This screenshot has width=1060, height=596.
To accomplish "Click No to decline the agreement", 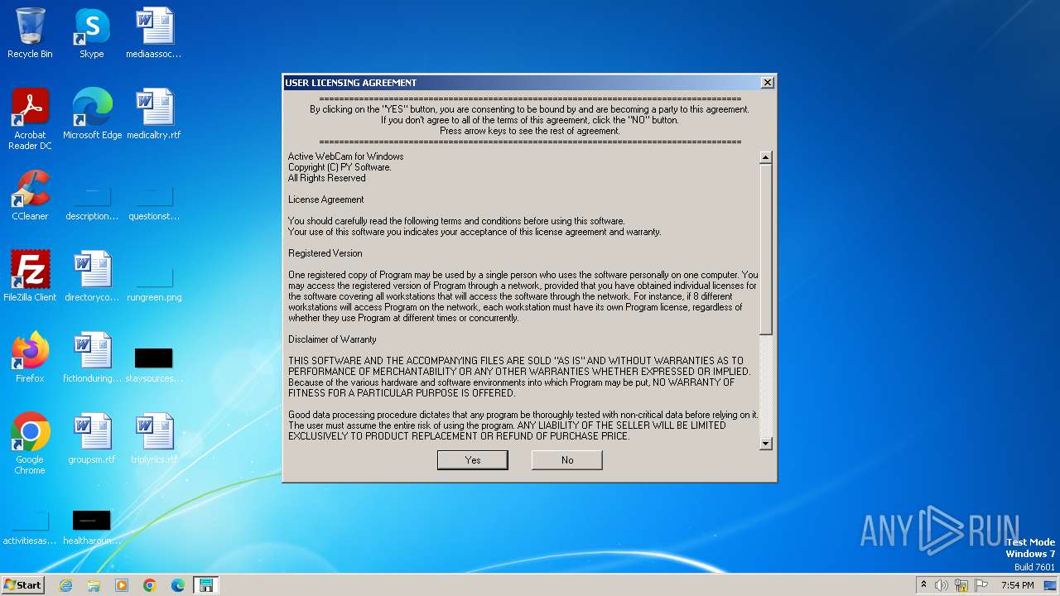I will pos(566,459).
